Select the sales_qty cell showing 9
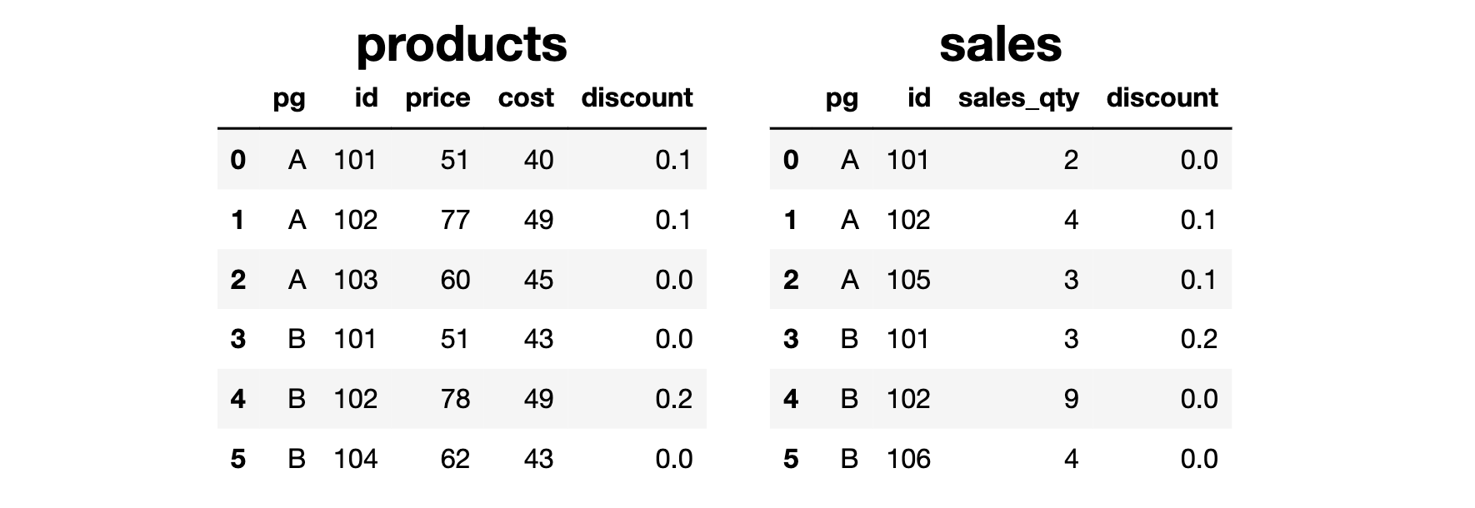1475x508 pixels. click(1071, 399)
